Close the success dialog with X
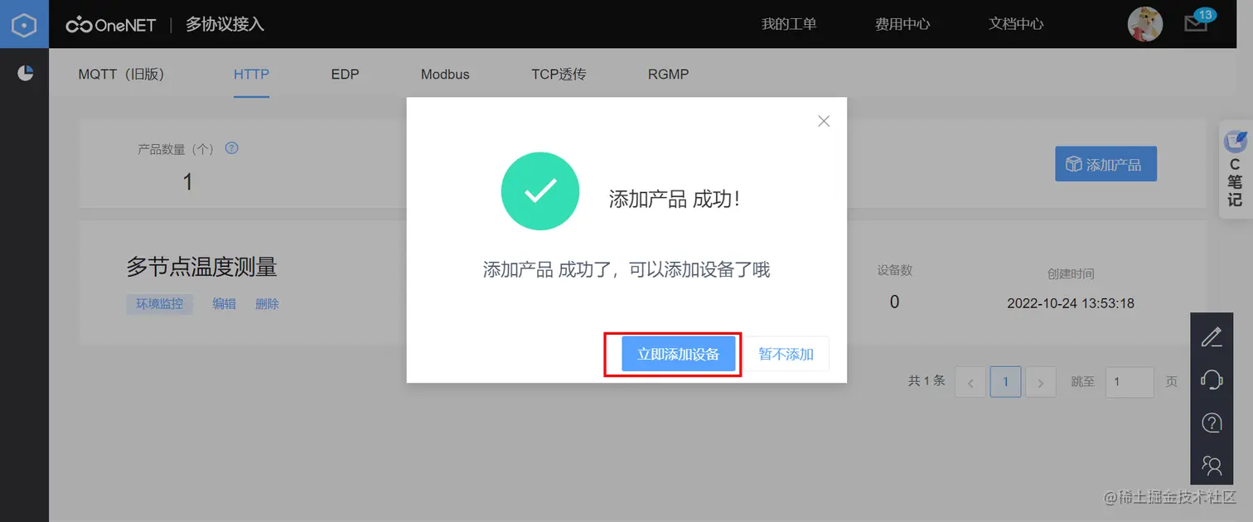 point(824,121)
